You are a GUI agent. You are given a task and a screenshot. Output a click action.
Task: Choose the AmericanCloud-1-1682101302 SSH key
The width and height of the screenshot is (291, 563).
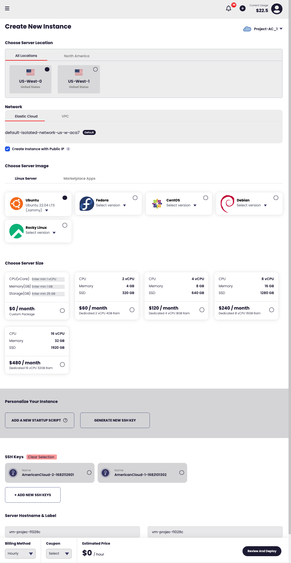coord(182,473)
